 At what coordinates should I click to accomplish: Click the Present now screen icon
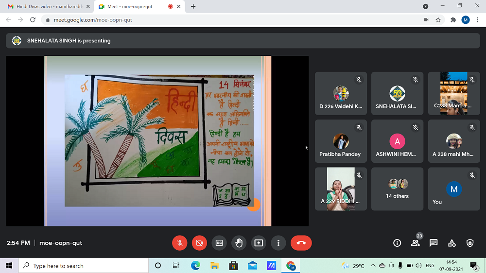pyautogui.click(x=259, y=243)
